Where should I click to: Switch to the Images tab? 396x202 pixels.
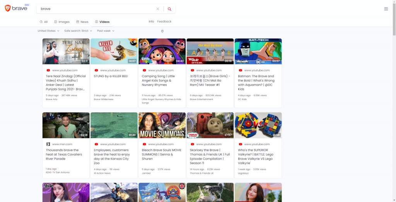tap(62, 22)
